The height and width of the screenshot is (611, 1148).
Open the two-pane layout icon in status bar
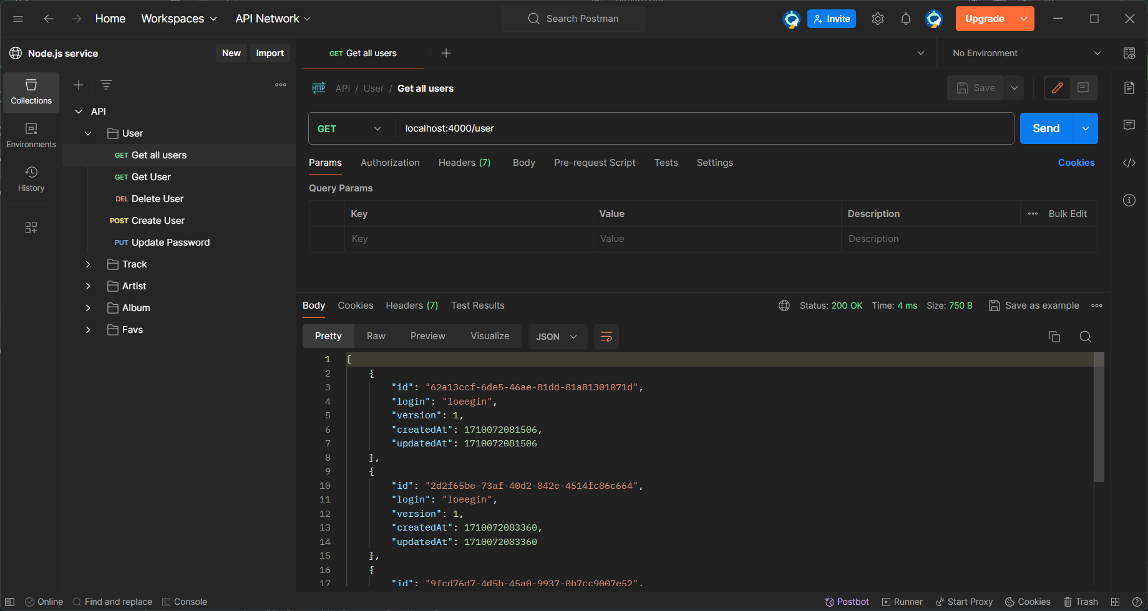[1115, 602]
